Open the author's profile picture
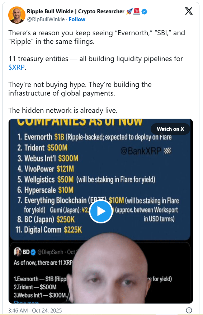The width and height of the screenshot is (203, 315). [x=16, y=15]
